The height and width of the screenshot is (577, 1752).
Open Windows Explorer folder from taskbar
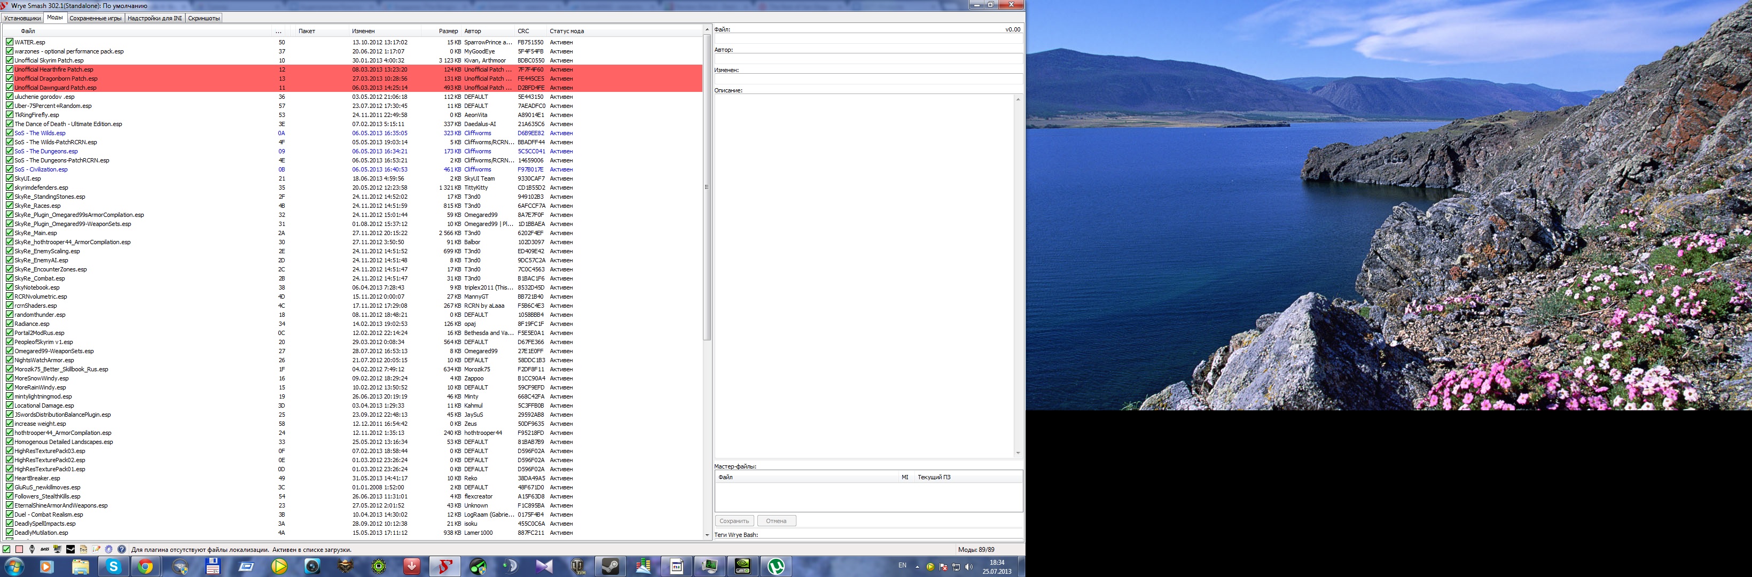pos(80,566)
